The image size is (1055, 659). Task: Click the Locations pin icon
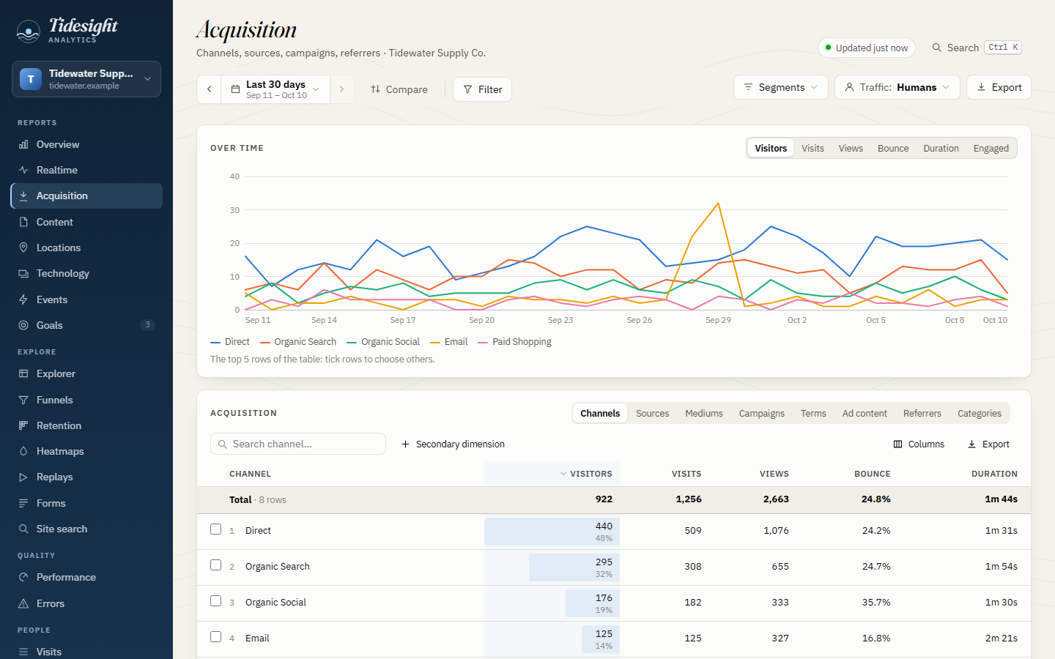coord(23,247)
